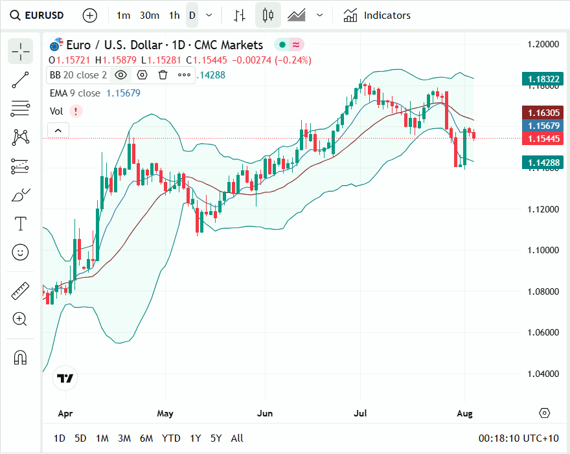
Task: Switch to the 30m timeframe
Action: (x=150, y=15)
